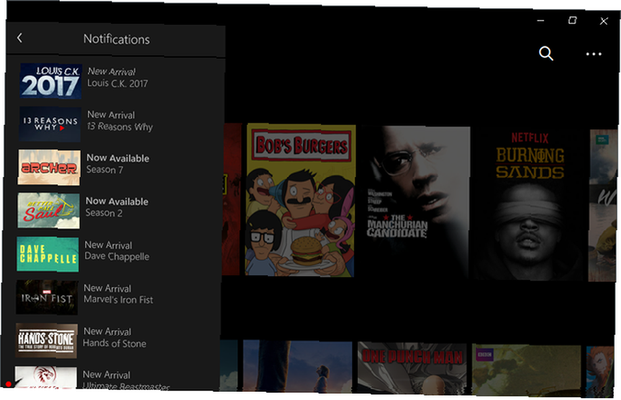Open the three-dots more options menu
The height and width of the screenshot is (400, 621).
pyautogui.click(x=593, y=54)
